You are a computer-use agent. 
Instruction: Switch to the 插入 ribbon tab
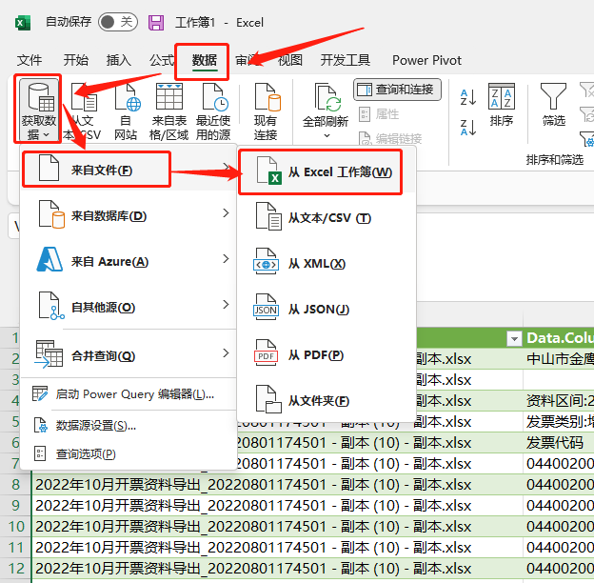[x=119, y=60]
